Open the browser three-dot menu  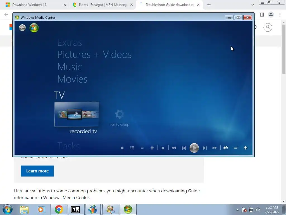pos(280,15)
